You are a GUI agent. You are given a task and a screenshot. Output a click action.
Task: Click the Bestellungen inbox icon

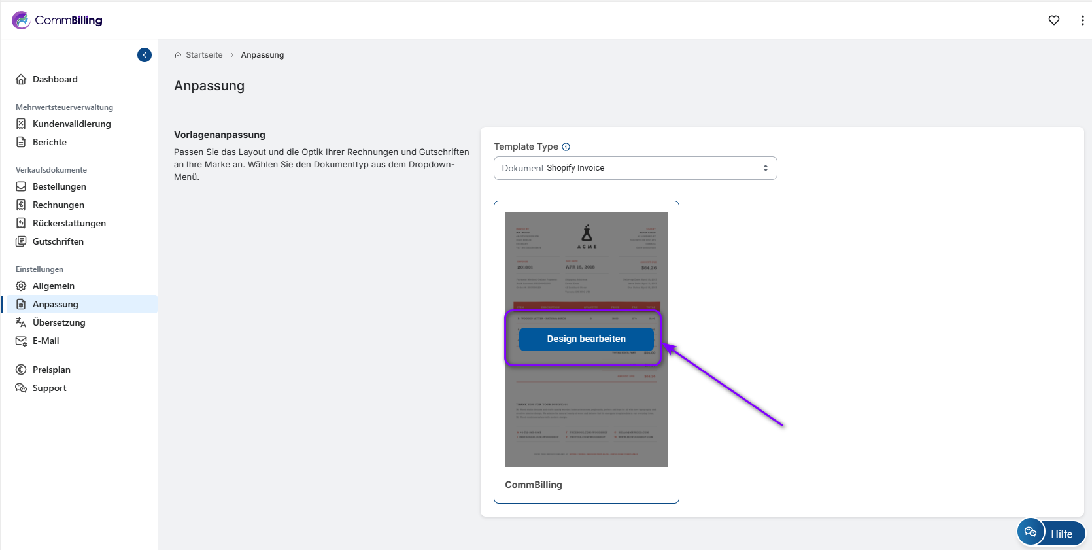click(21, 186)
